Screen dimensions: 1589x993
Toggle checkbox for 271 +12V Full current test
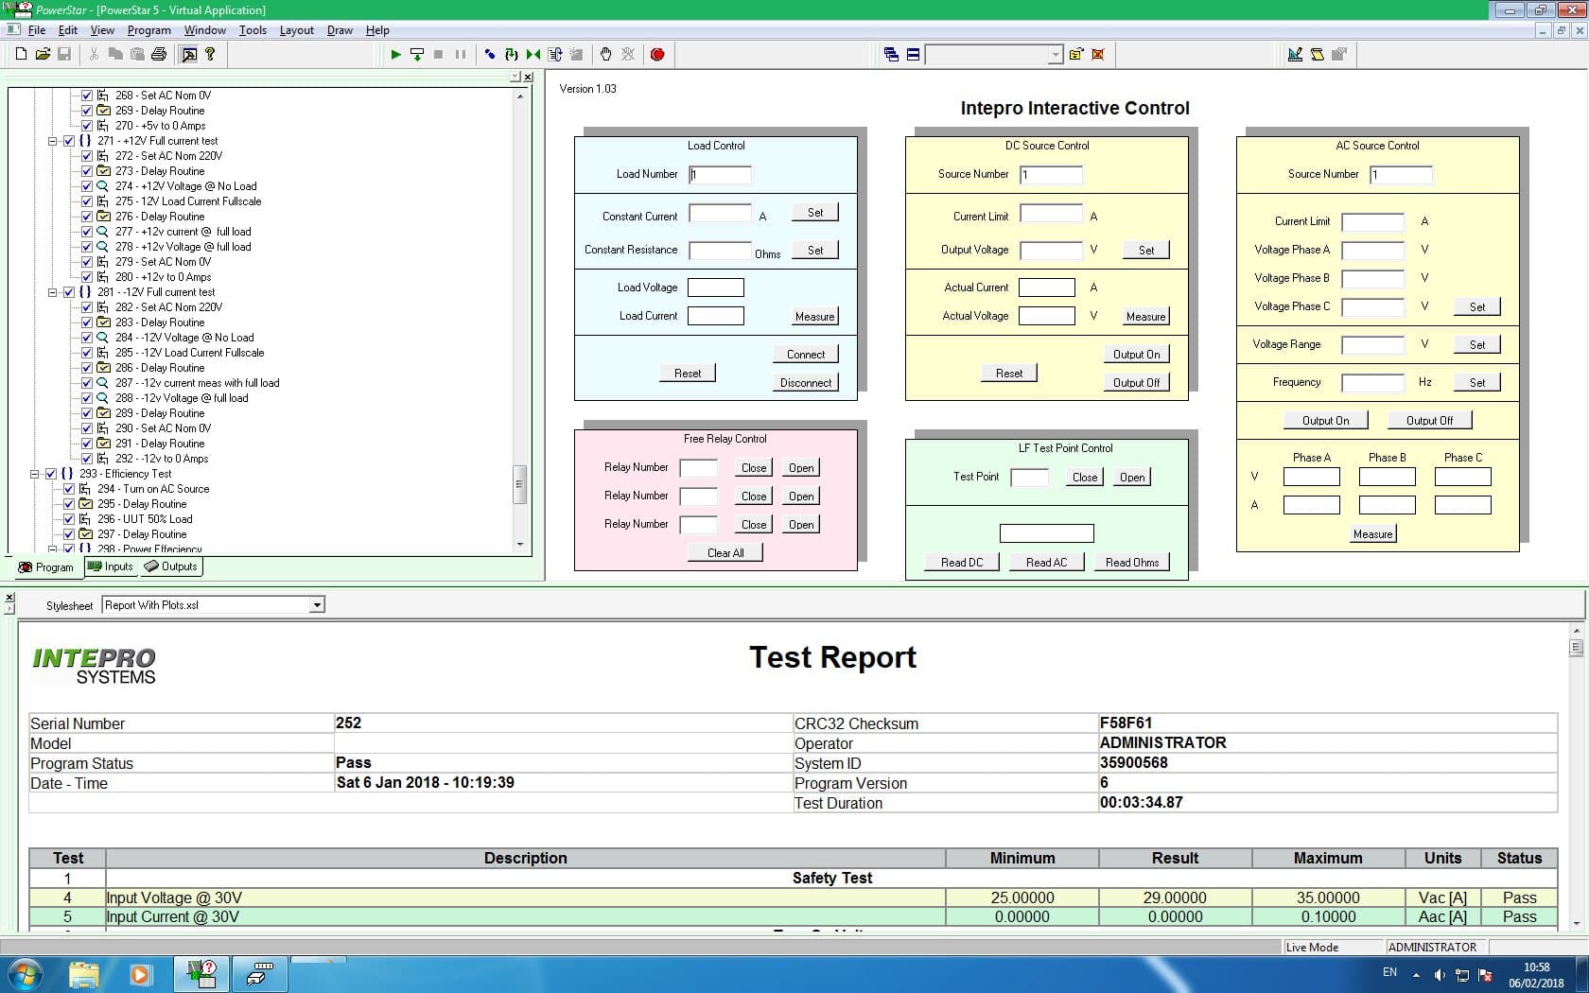69,141
